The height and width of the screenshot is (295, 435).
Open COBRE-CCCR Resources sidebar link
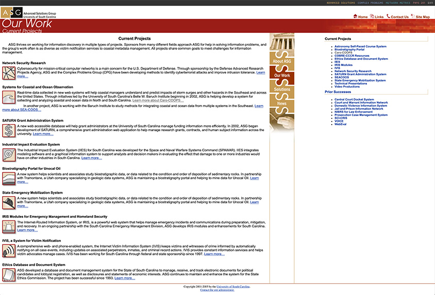(352, 56)
